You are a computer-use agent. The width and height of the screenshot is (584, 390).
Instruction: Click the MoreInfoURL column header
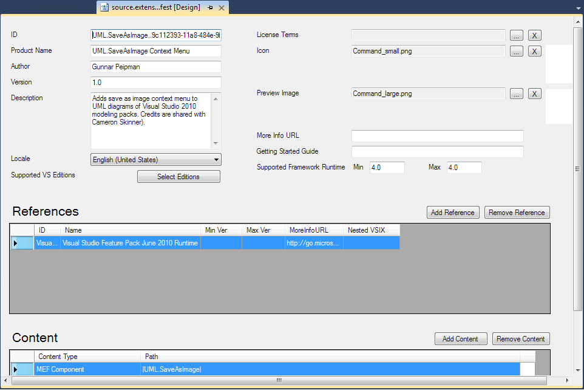[314, 230]
